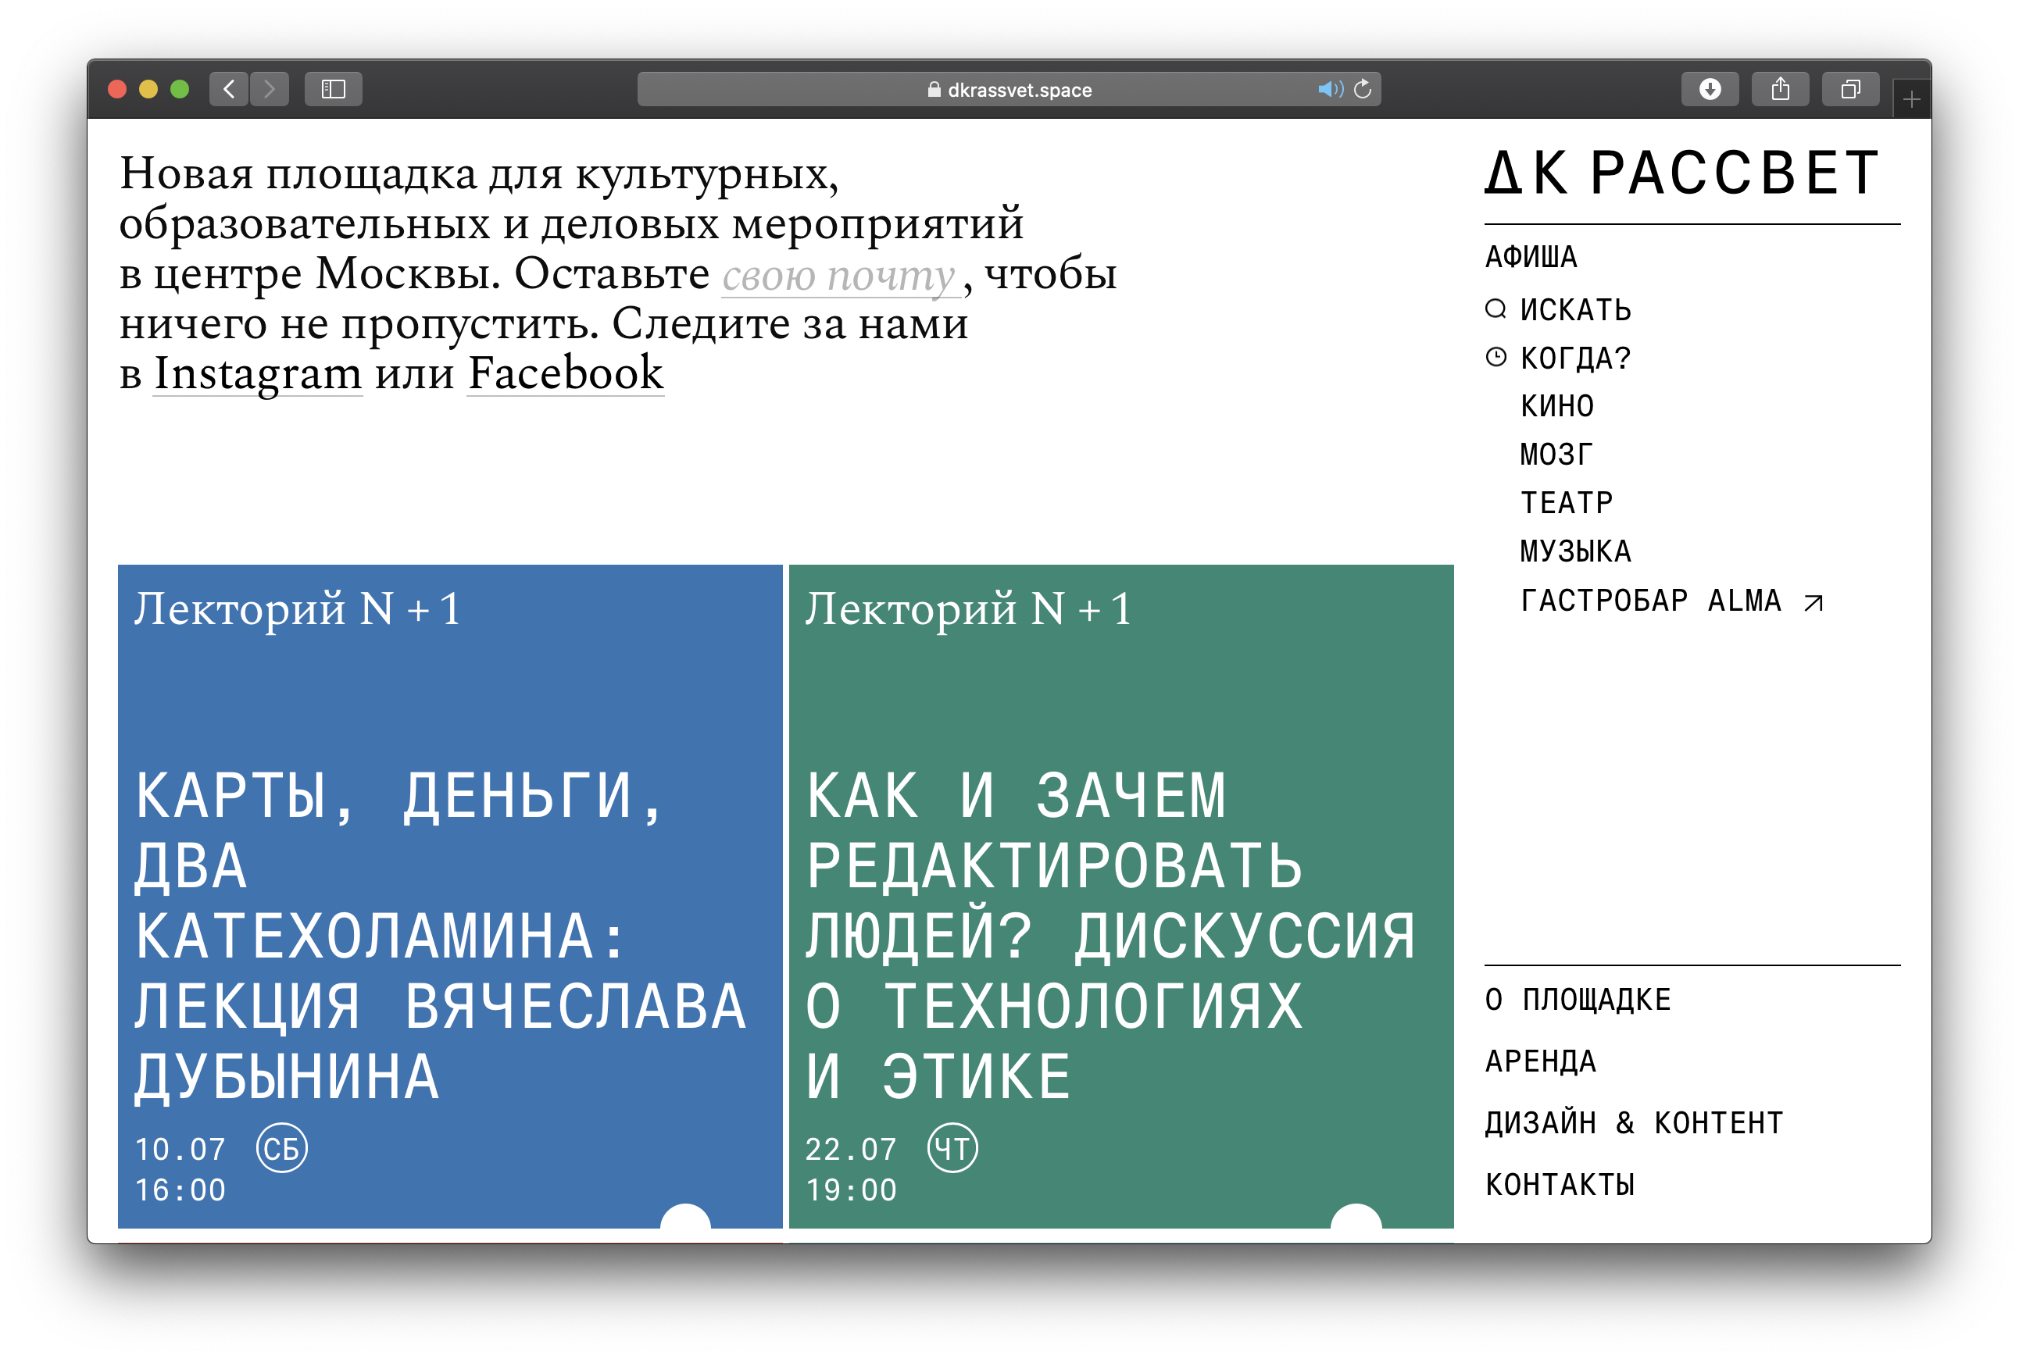Show all tabs overview icon
The height and width of the screenshot is (1359, 2019).
tap(1850, 89)
